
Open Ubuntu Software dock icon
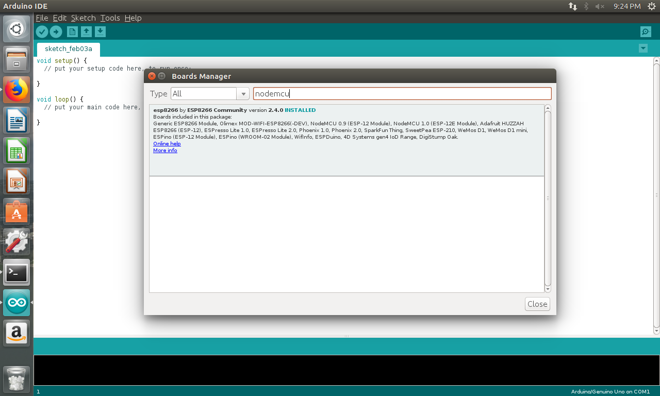pyautogui.click(x=16, y=211)
